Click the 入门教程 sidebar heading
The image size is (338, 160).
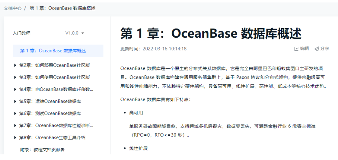click(x=22, y=33)
